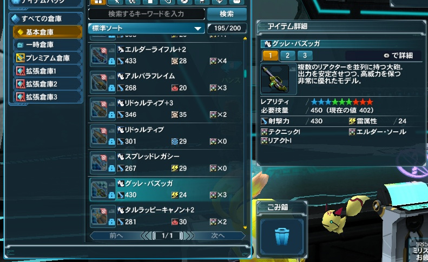Go to 次へ next page
This screenshot has height=262, width=428.
pos(218,236)
